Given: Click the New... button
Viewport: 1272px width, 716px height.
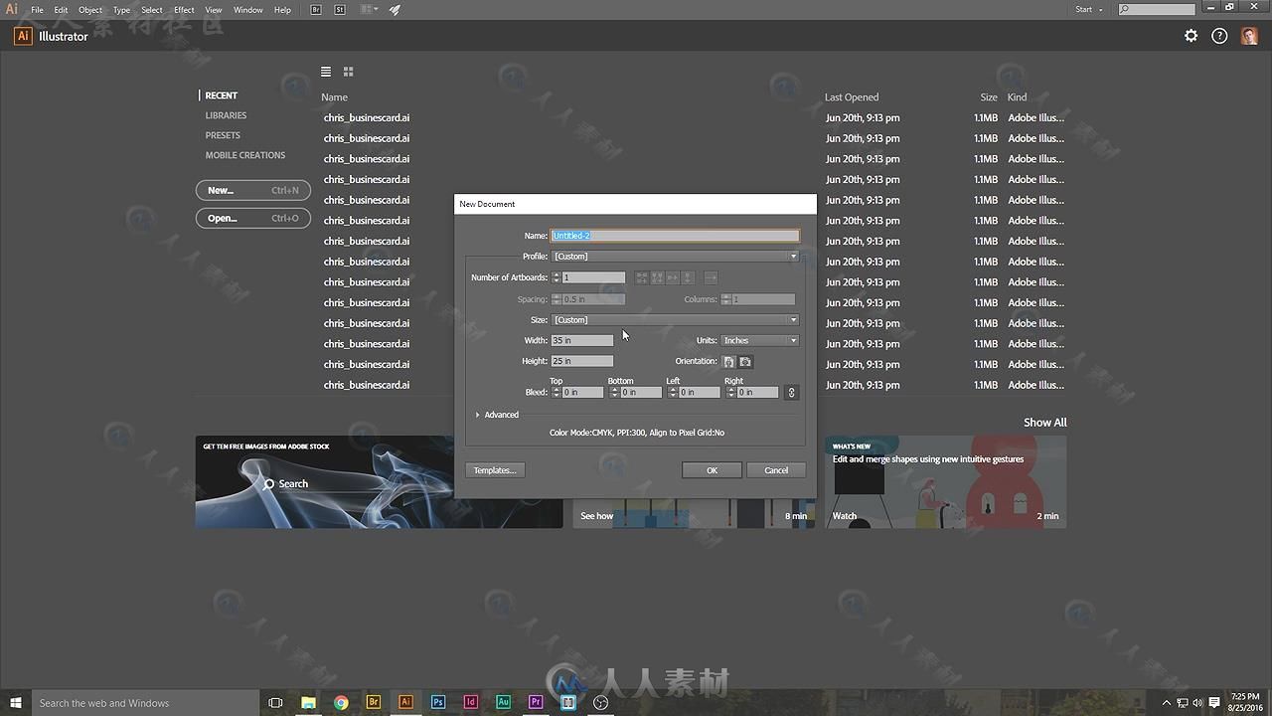Looking at the screenshot, I should tap(253, 190).
